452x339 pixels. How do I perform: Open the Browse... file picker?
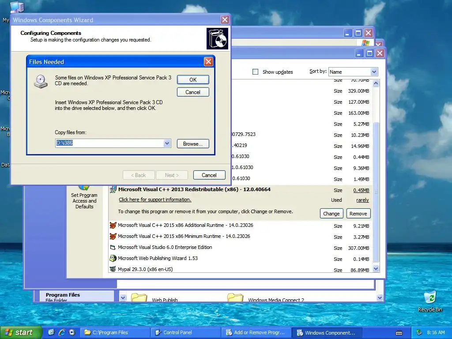tap(193, 144)
